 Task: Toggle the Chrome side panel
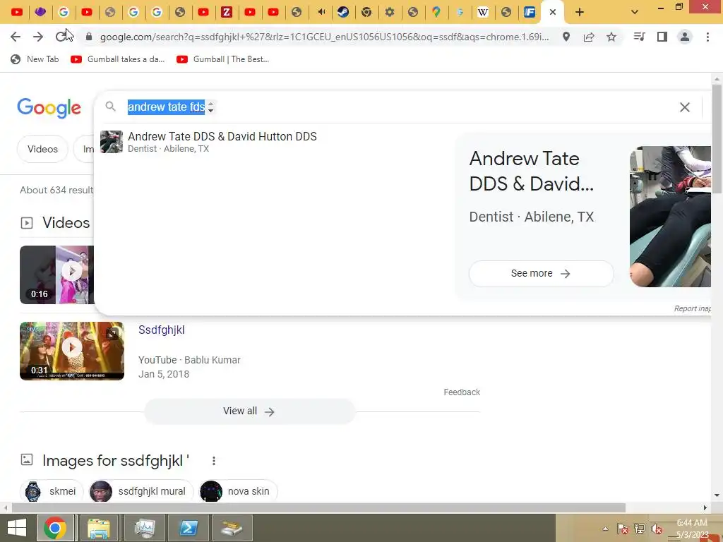click(662, 37)
